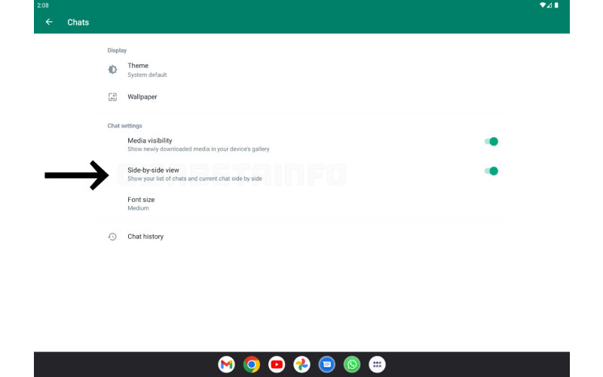The width and height of the screenshot is (603, 377).
Task: Disable the Side-by-side view switch
Action: coord(491,171)
